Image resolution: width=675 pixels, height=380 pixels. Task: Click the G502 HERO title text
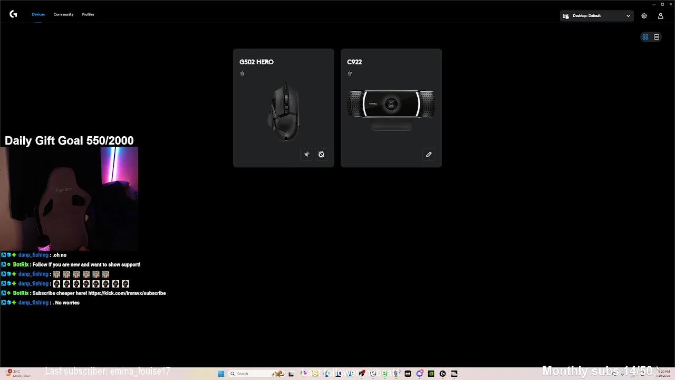coord(256,62)
